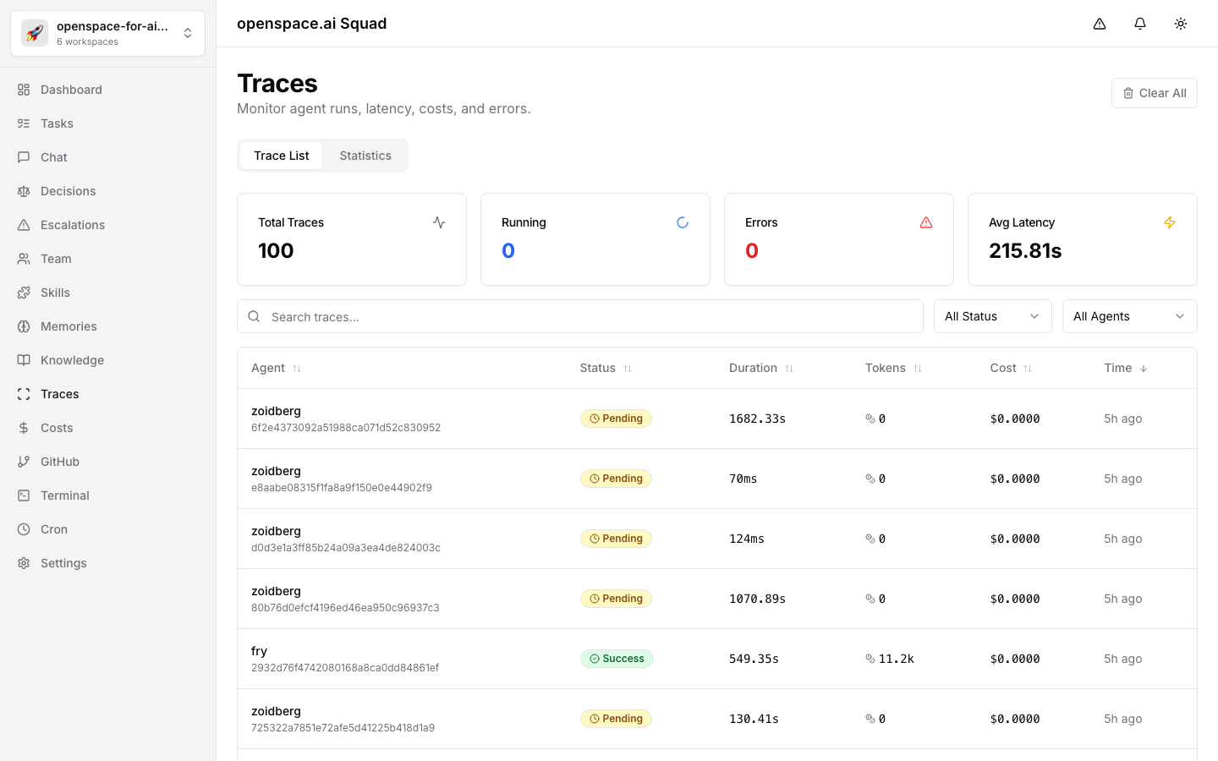Screen dimensions: 1218x761
Task: Navigate to Cron in sidebar
Action: tap(54, 529)
